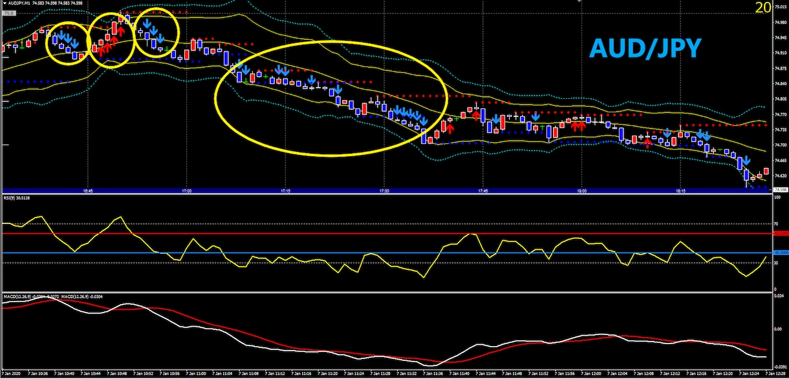
Task: Click the grey chart shift marker on top edge
Action: click(x=580, y=2)
